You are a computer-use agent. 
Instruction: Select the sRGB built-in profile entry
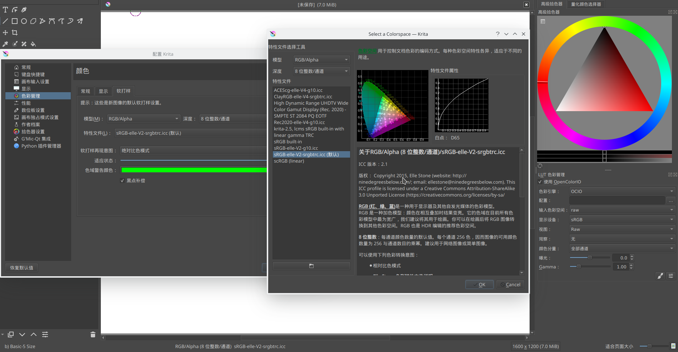(288, 142)
